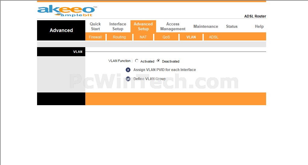View the Status tab
308x165 pixels.
click(232, 26)
